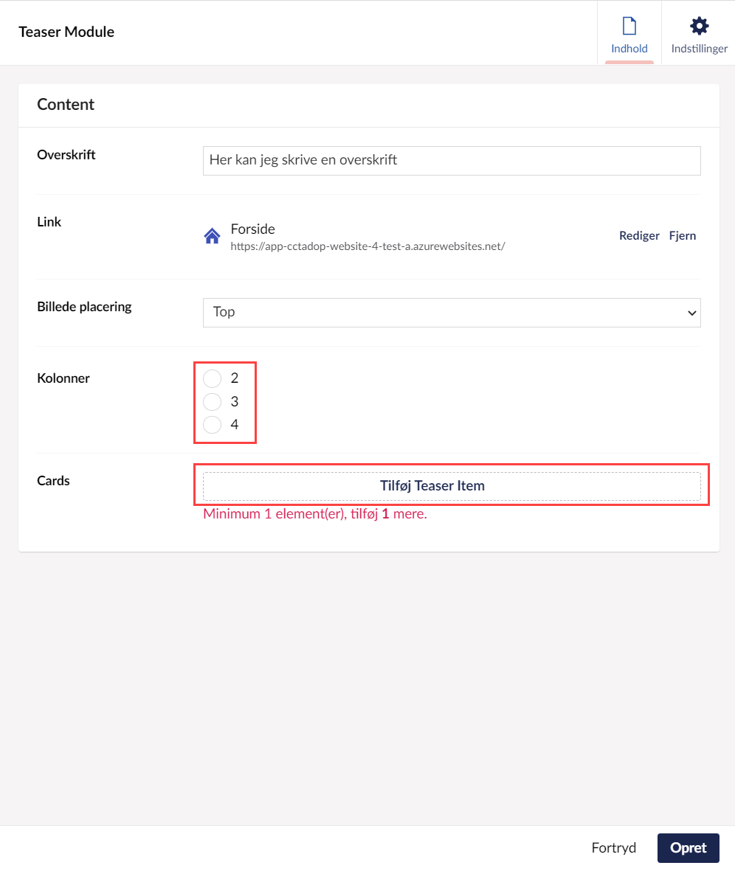The height and width of the screenshot is (871, 735).
Task: Click the azurewebsites URL under Forside
Action: point(367,246)
